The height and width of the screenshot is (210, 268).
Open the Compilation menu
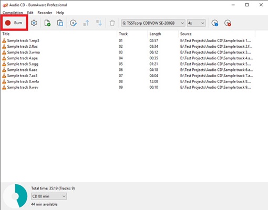pyautogui.click(x=13, y=13)
